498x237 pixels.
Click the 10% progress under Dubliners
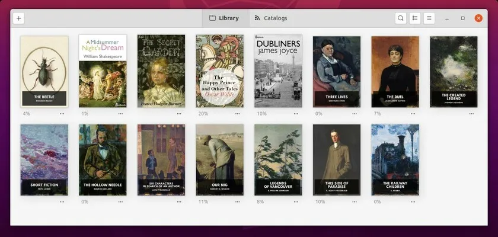[x=261, y=114]
